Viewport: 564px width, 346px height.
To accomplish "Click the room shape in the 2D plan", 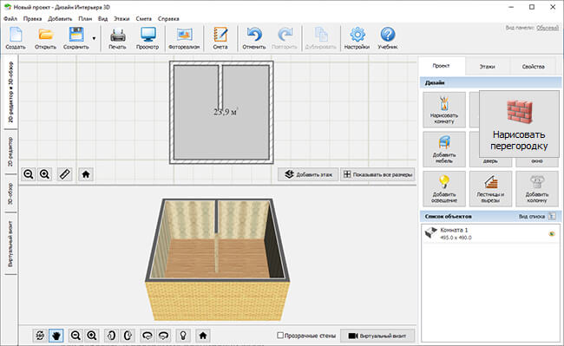I will click(x=221, y=113).
